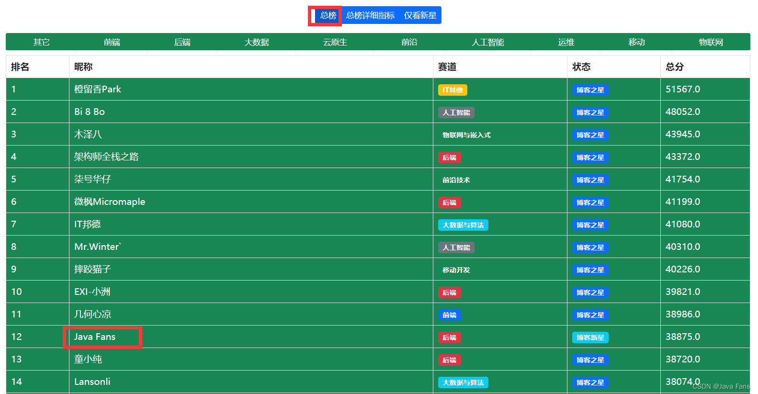This screenshot has height=394, width=758.
Task: Click the 博客新星 badge for Java Fans
Action: [590, 338]
